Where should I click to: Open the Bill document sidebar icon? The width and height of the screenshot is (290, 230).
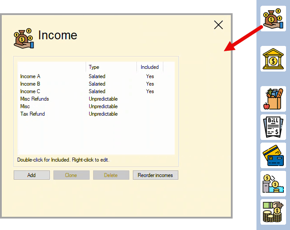tap(273, 127)
